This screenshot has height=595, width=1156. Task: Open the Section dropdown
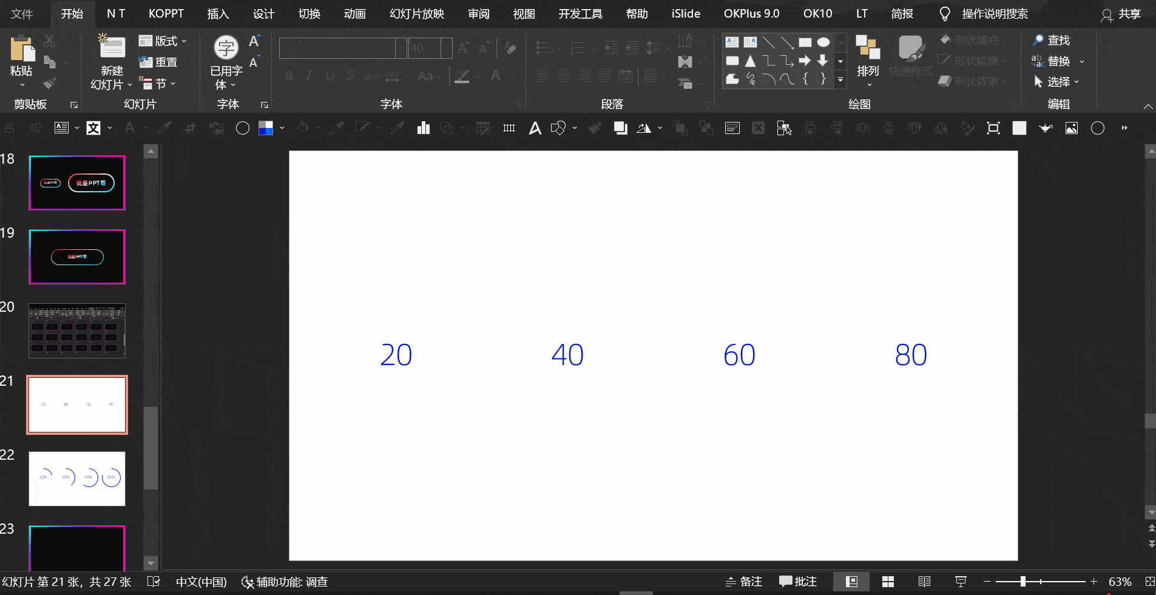click(x=158, y=83)
